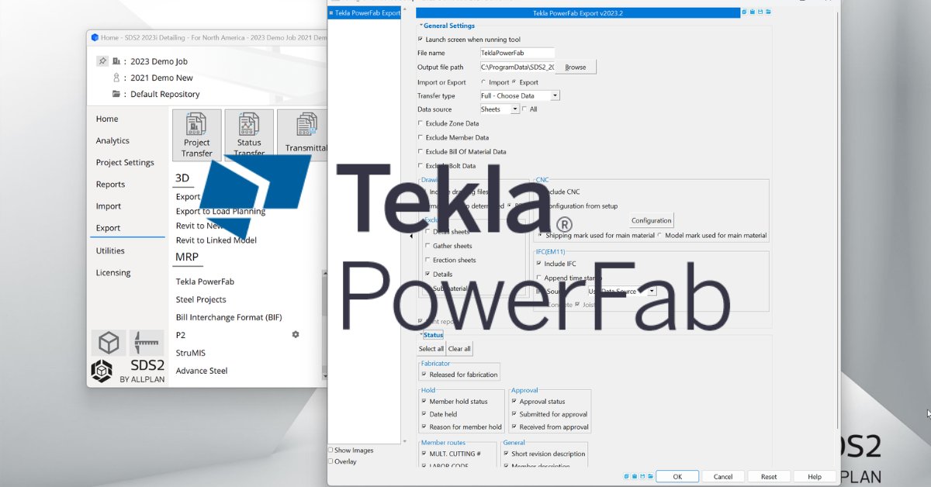Open Bill Interchange Format (BIF) export
The height and width of the screenshot is (487, 931).
pyautogui.click(x=229, y=317)
